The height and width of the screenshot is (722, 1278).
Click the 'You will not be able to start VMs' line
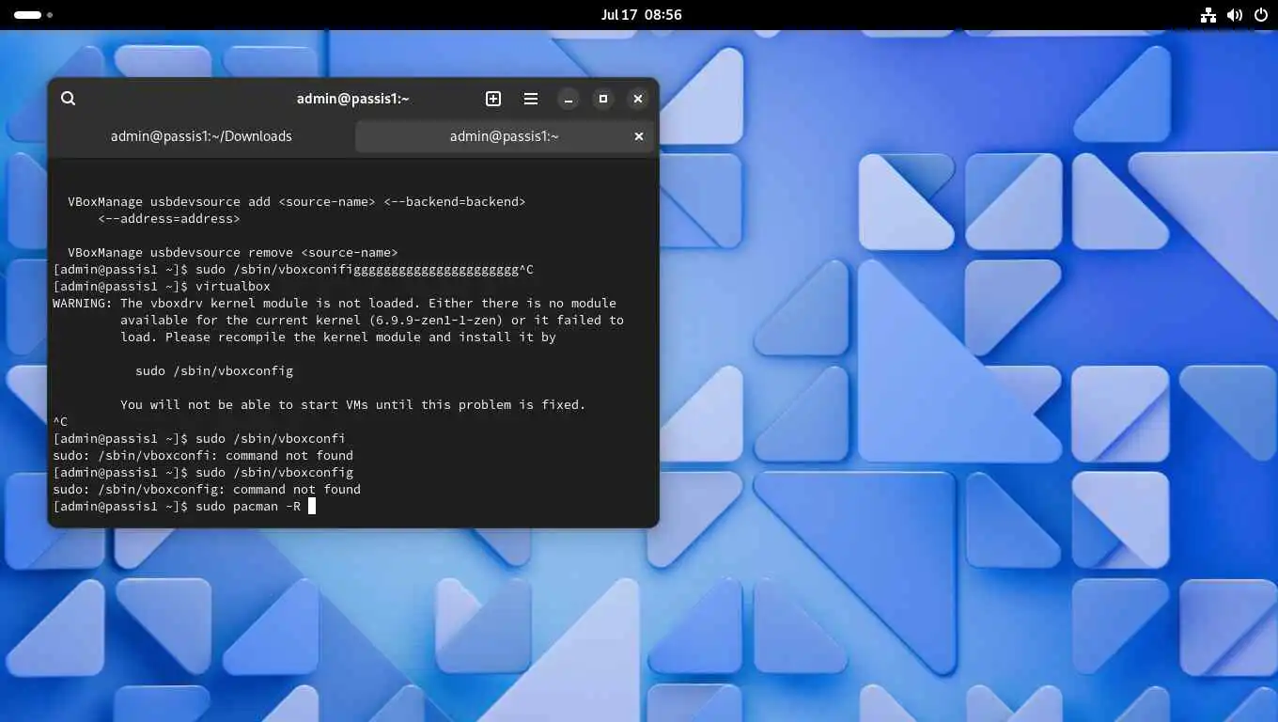pyautogui.click(x=353, y=405)
